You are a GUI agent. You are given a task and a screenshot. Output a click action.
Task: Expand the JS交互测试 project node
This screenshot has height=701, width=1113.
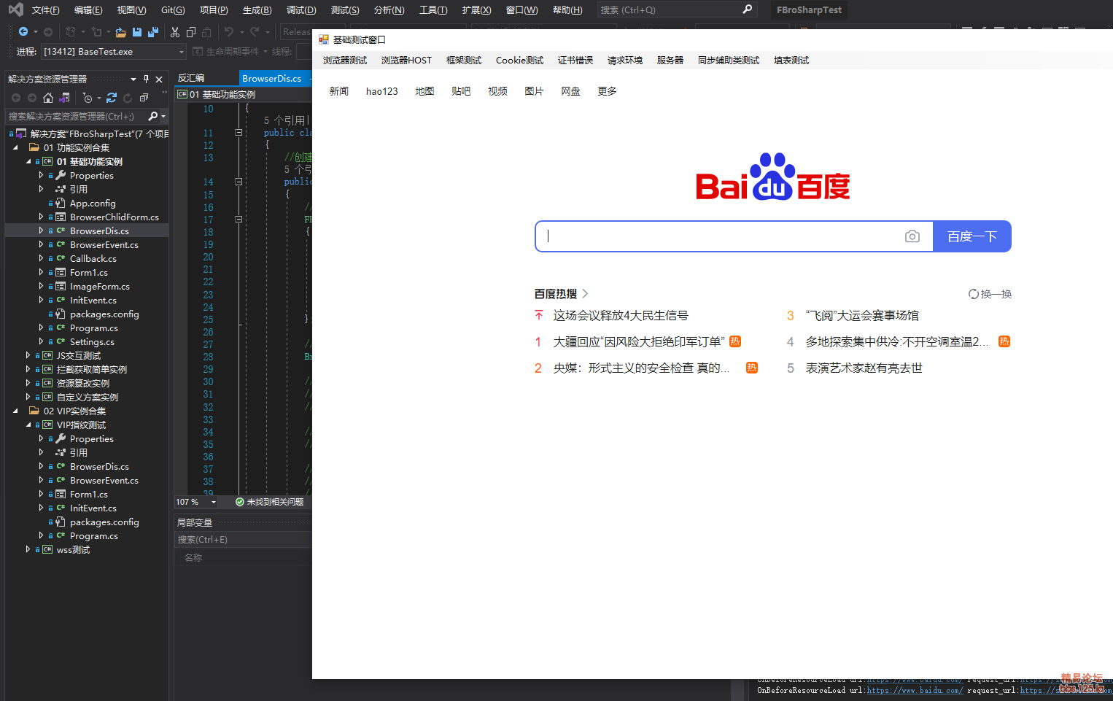click(28, 355)
